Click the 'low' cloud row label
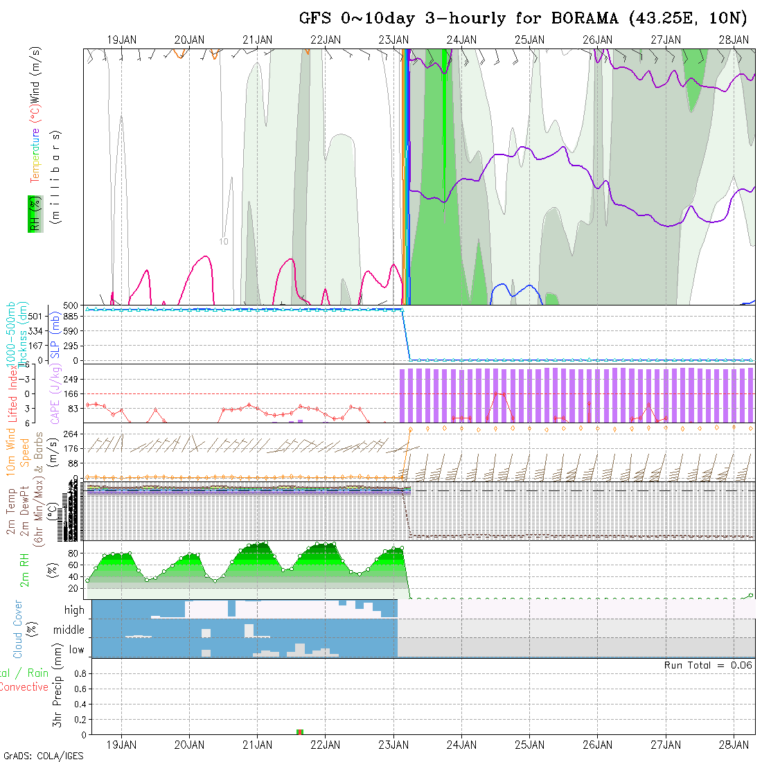 [x=77, y=650]
